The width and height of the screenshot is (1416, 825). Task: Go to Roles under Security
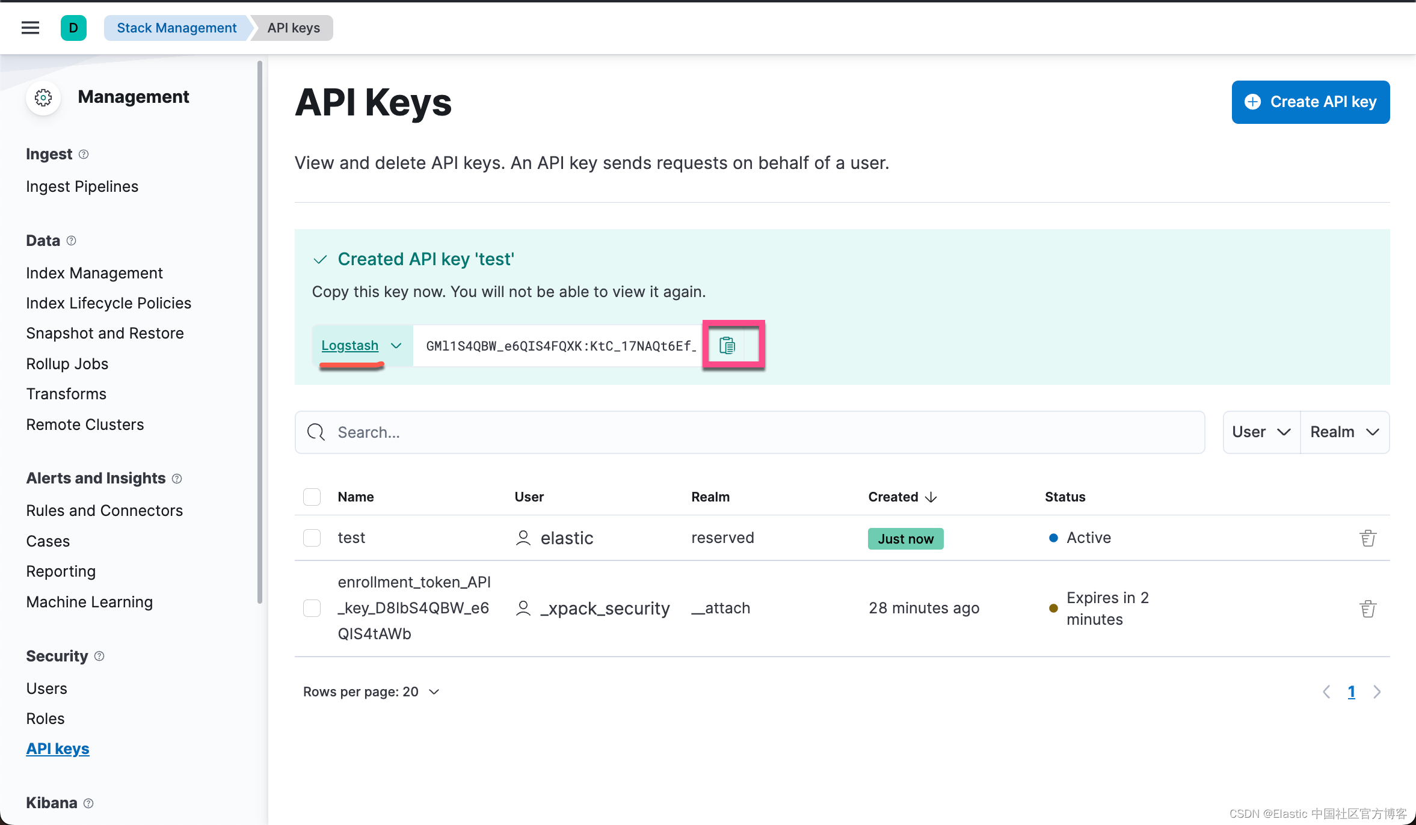(x=45, y=719)
